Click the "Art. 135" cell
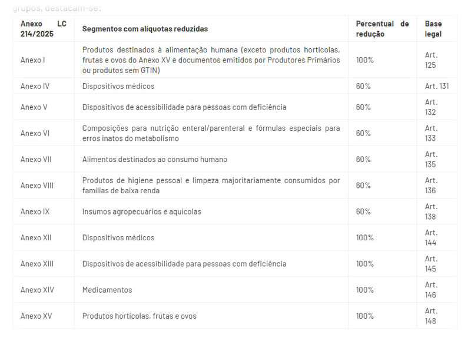The width and height of the screenshot is (471, 344). click(431, 160)
